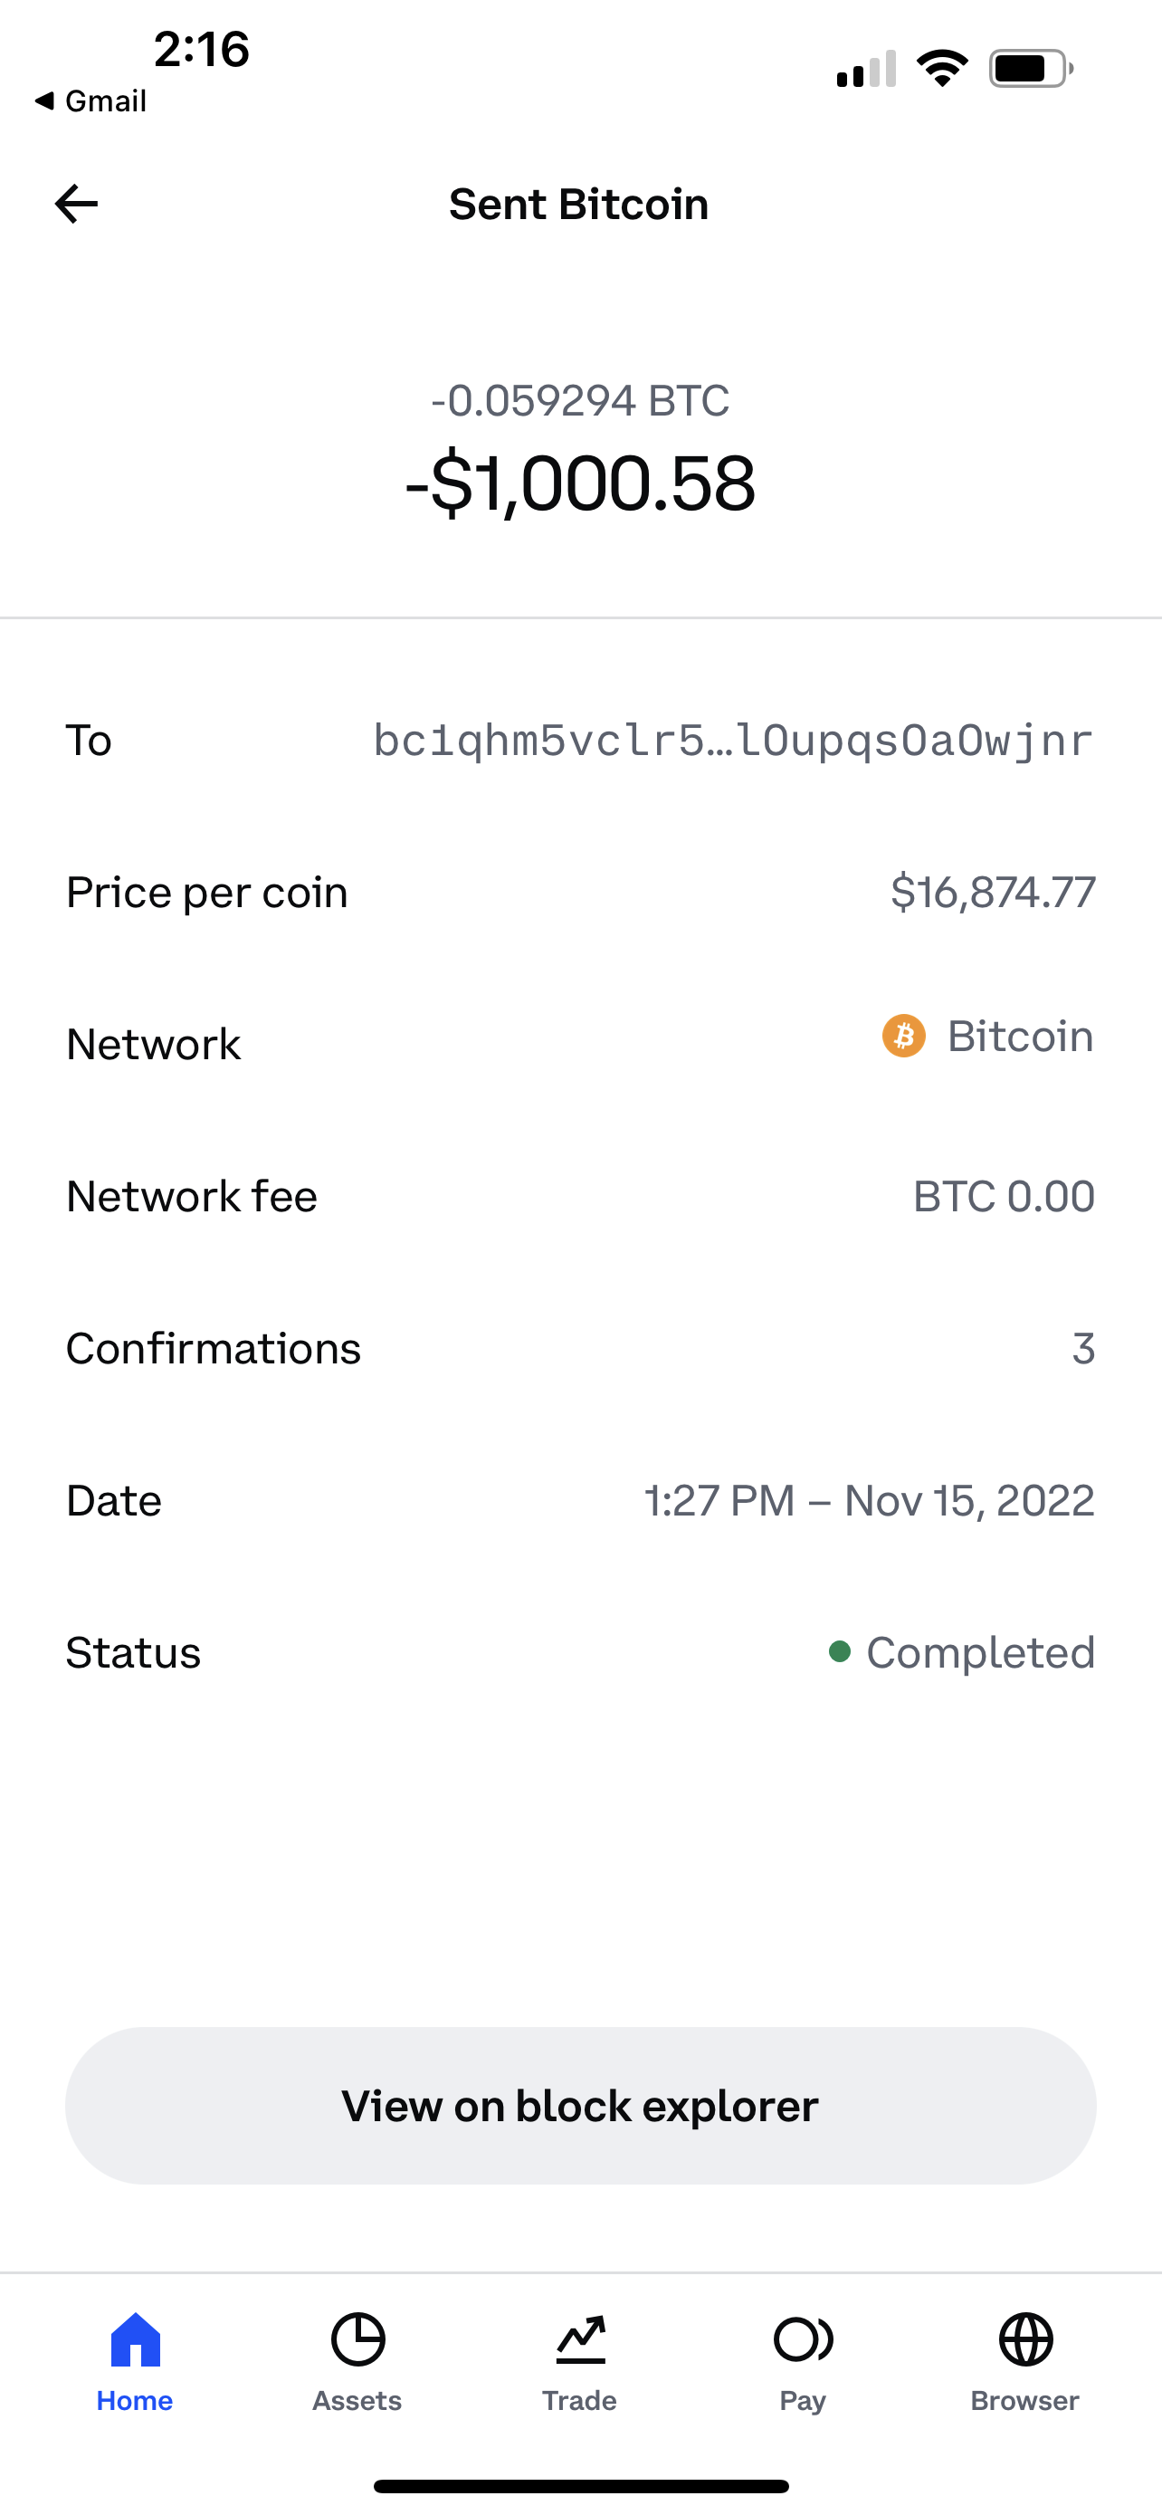Return to Gmail via status bar link
The width and height of the screenshot is (1162, 2515).
coord(90,100)
